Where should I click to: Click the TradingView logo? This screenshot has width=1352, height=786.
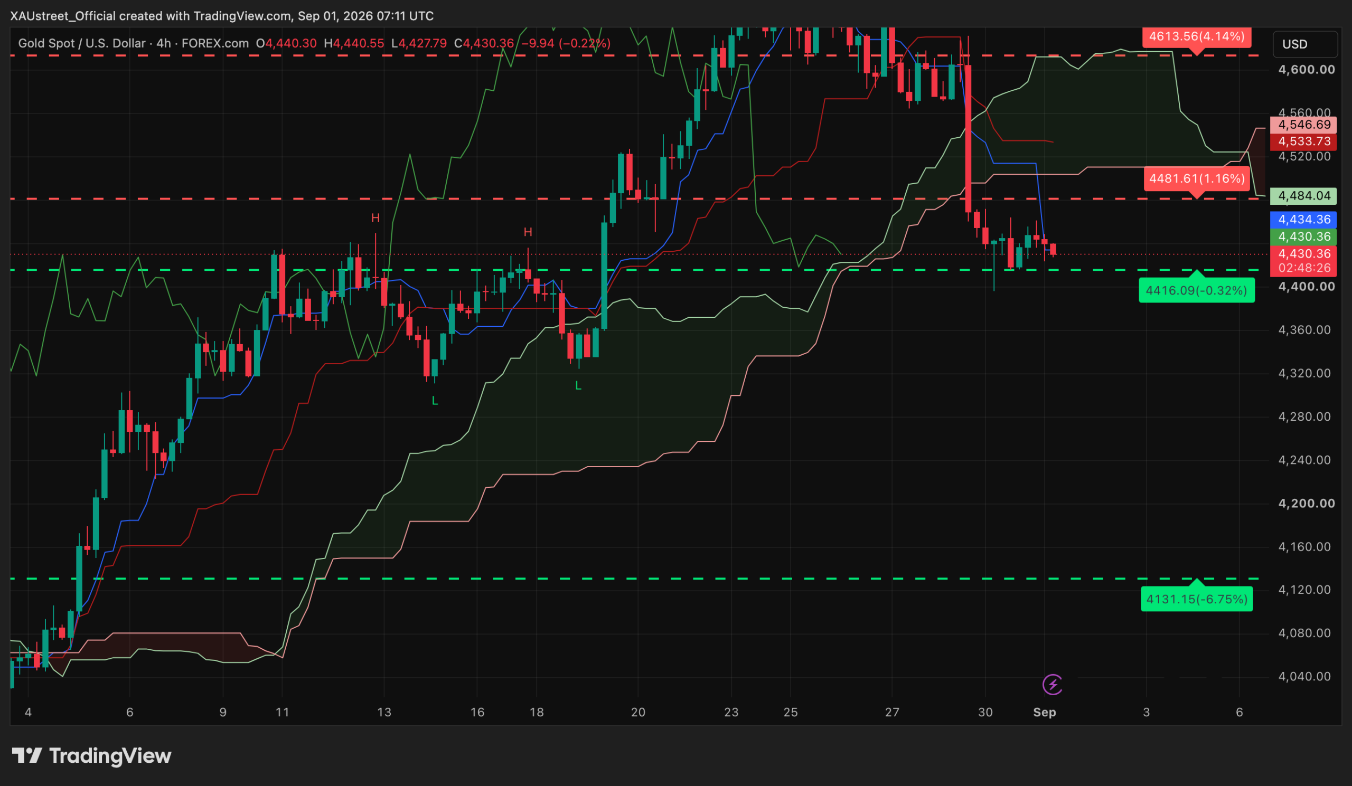pos(92,756)
